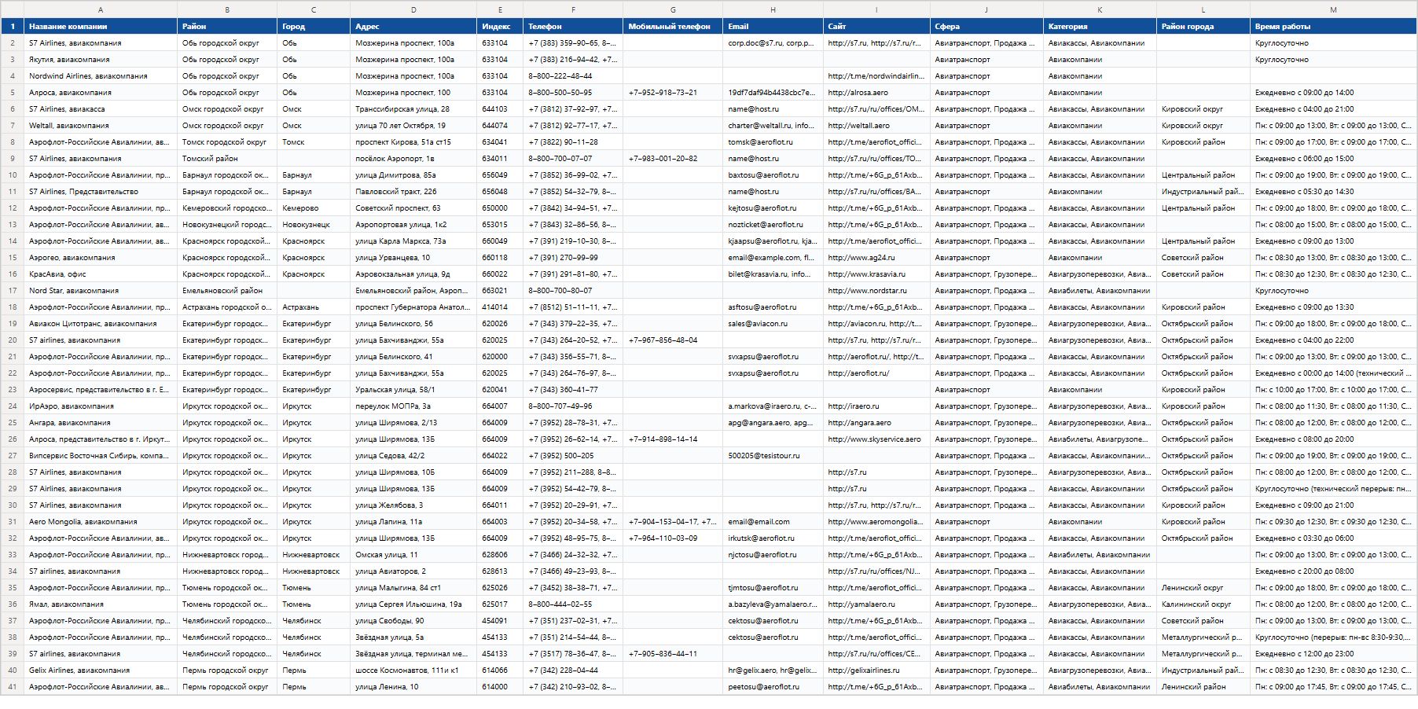Click the "Адрес" header cell
This screenshot has width=1418, height=709.
click(x=413, y=27)
